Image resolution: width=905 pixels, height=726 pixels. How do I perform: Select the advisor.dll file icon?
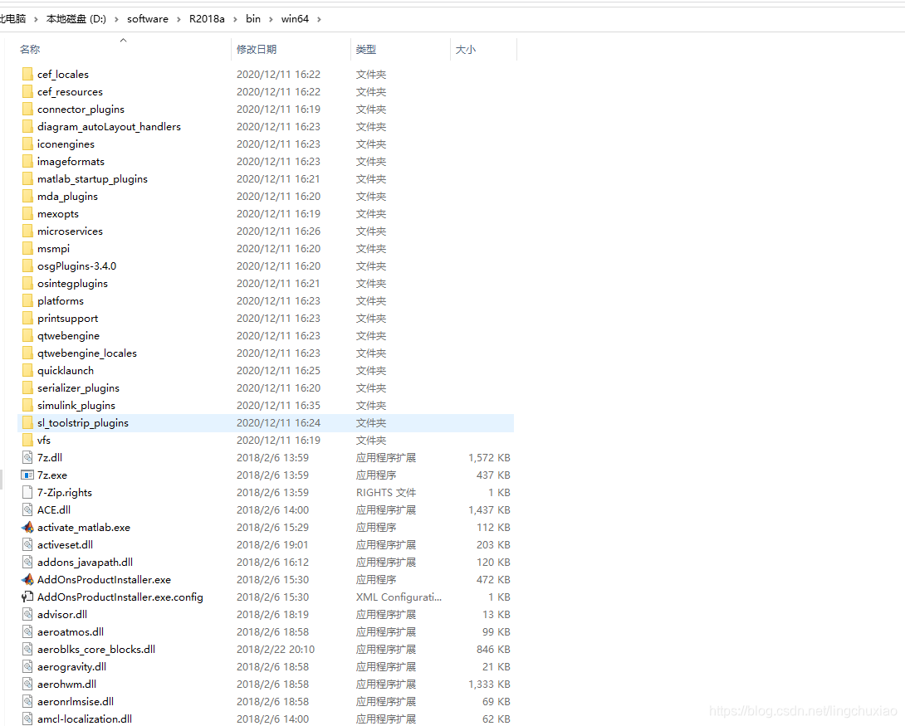click(x=27, y=614)
